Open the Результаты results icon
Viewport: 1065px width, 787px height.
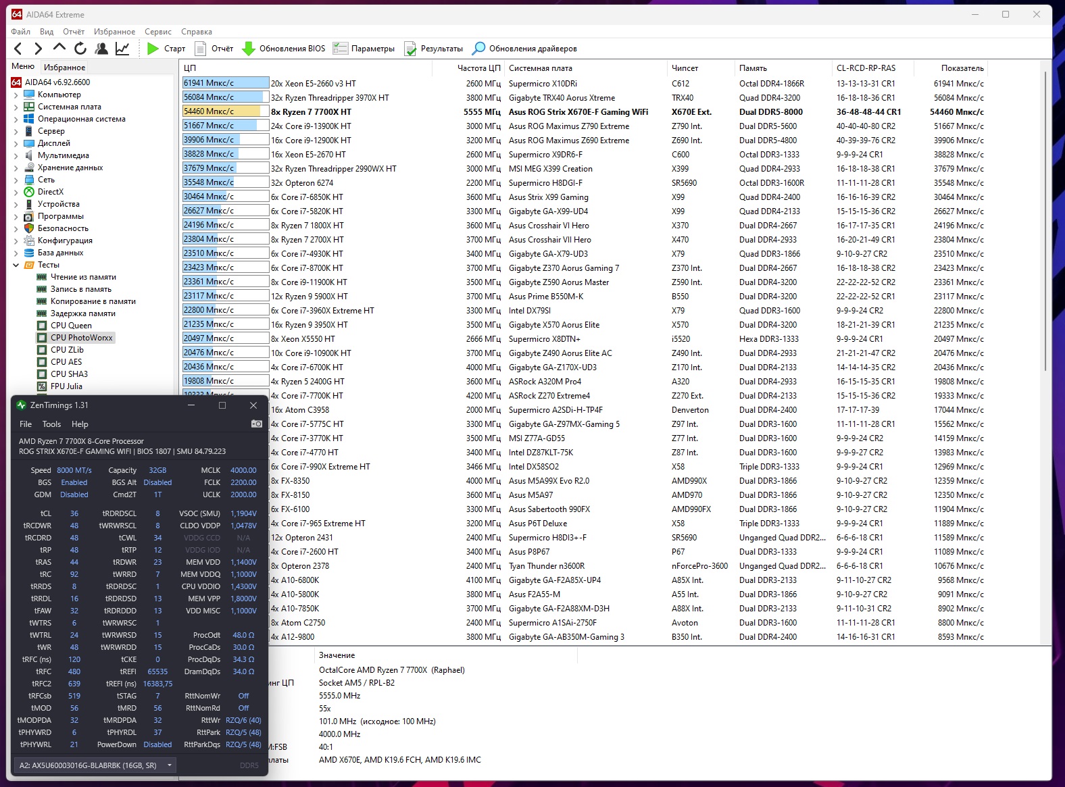[x=410, y=49]
